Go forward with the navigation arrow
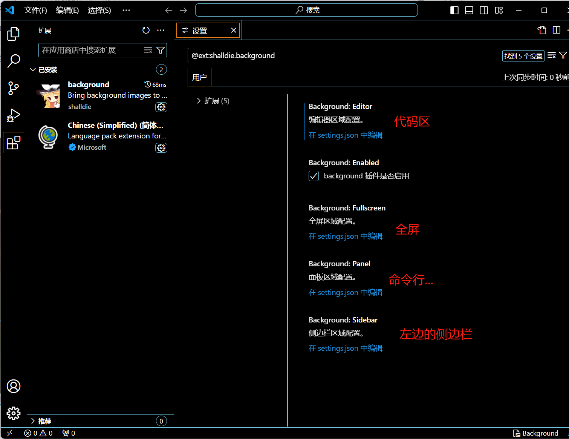 click(x=184, y=11)
